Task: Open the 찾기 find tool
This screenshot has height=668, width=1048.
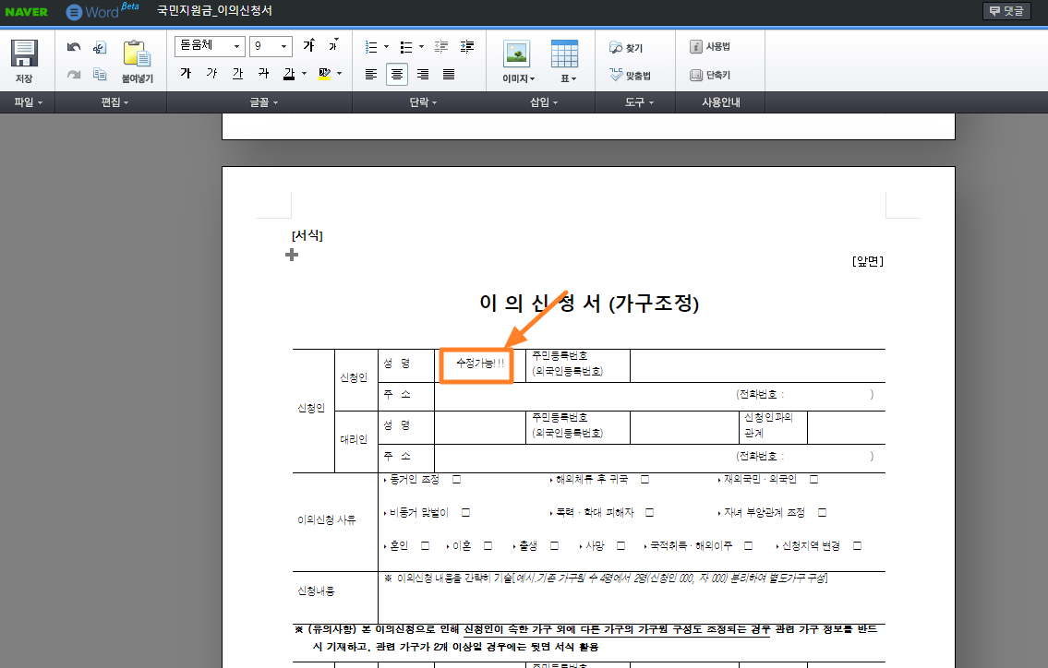Action: tap(626, 47)
